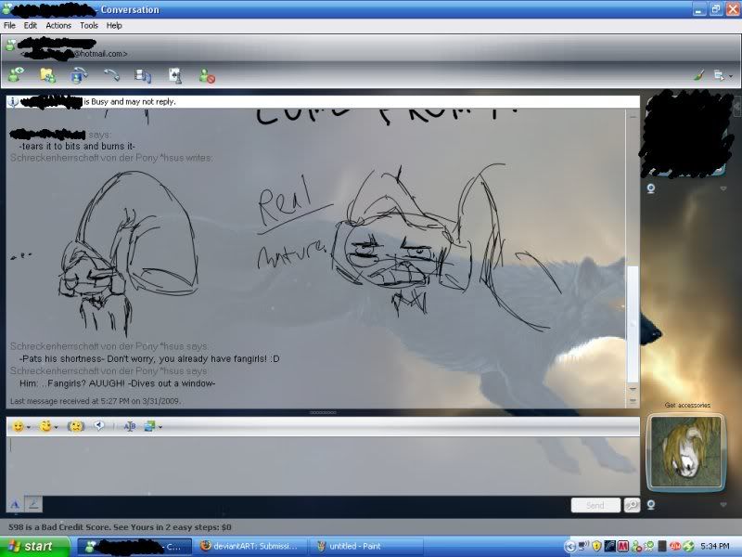Open the background picker dropdown

160,427
